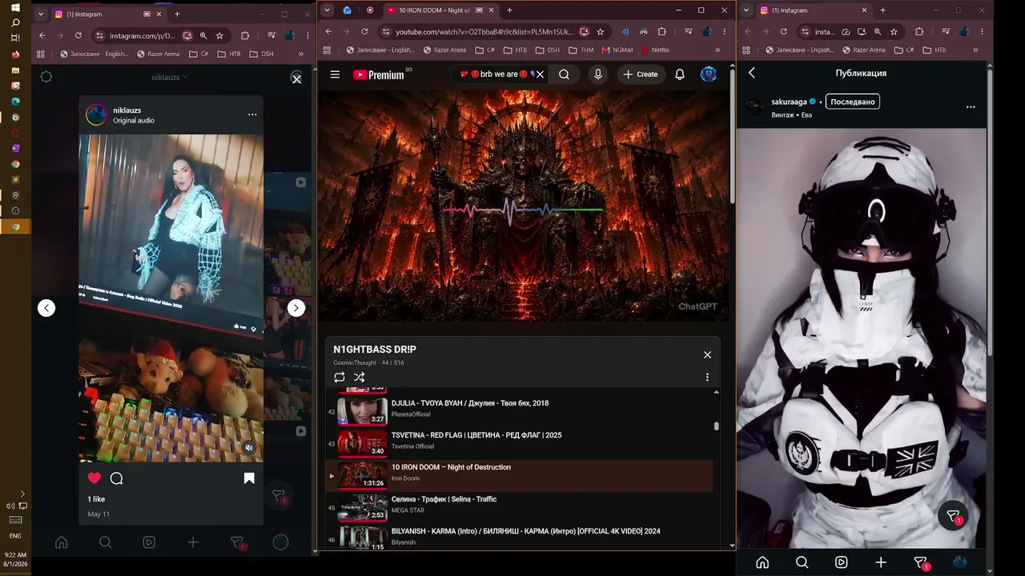Open the Original audio link
Viewport: 1025px width, 576px height.
point(134,121)
